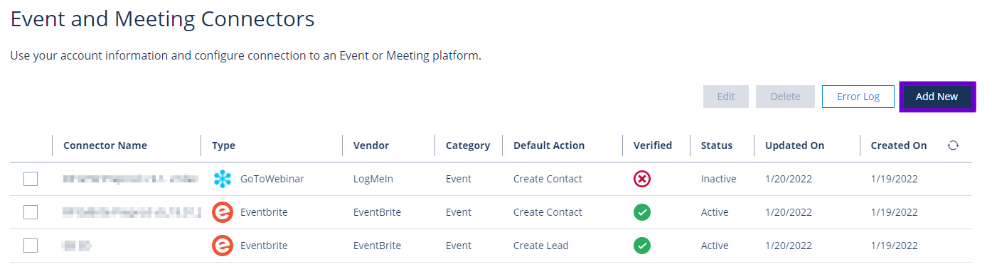The image size is (992, 264).
Task: Click the Eventbrite logo in second row
Action: [x=223, y=212]
